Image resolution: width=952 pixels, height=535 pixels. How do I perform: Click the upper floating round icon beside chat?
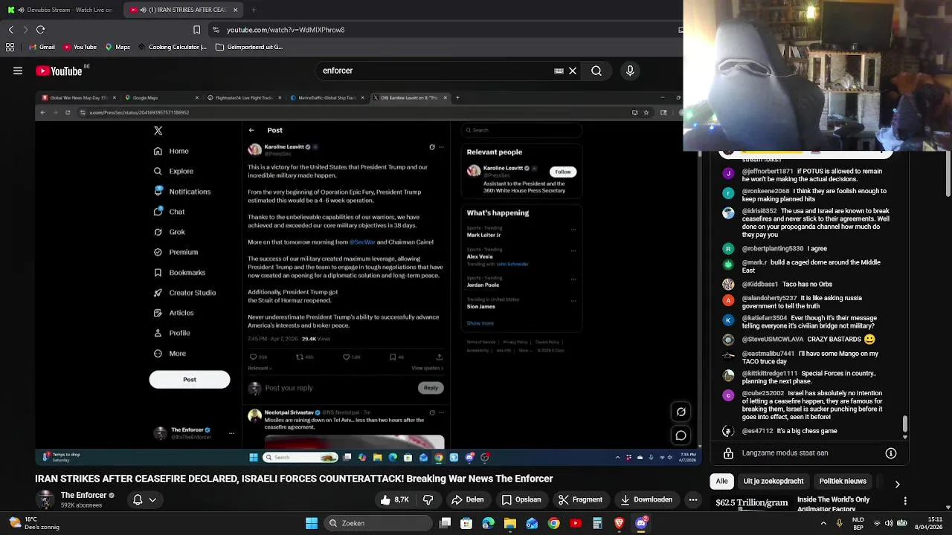coord(681,412)
